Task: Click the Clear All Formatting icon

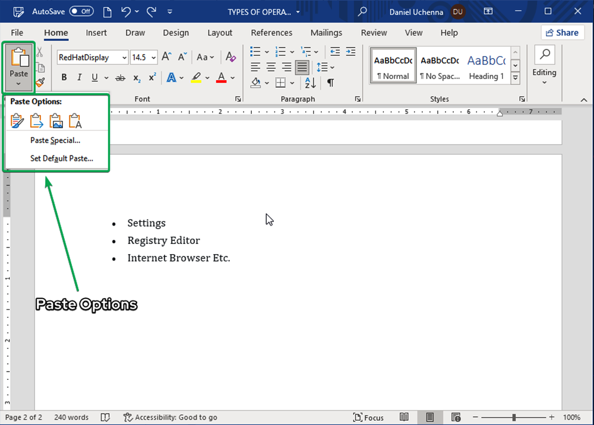Action: [x=231, y=57]
